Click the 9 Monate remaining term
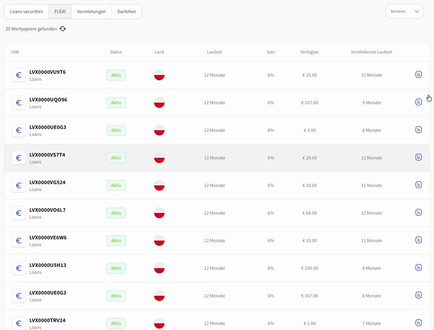 [372, 103]
